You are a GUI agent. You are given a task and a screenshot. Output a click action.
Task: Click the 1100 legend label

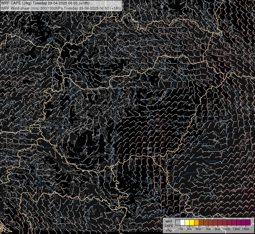pos(227,229)
